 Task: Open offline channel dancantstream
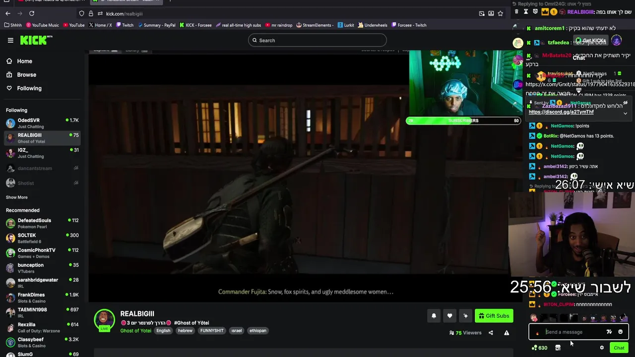42,168
